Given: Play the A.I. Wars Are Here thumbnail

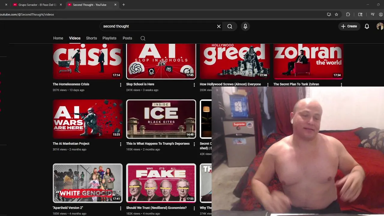Looking at the screenshot, I should coord(88,119).
